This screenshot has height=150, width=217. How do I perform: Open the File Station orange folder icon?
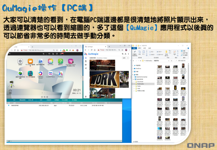pos(30,61)
